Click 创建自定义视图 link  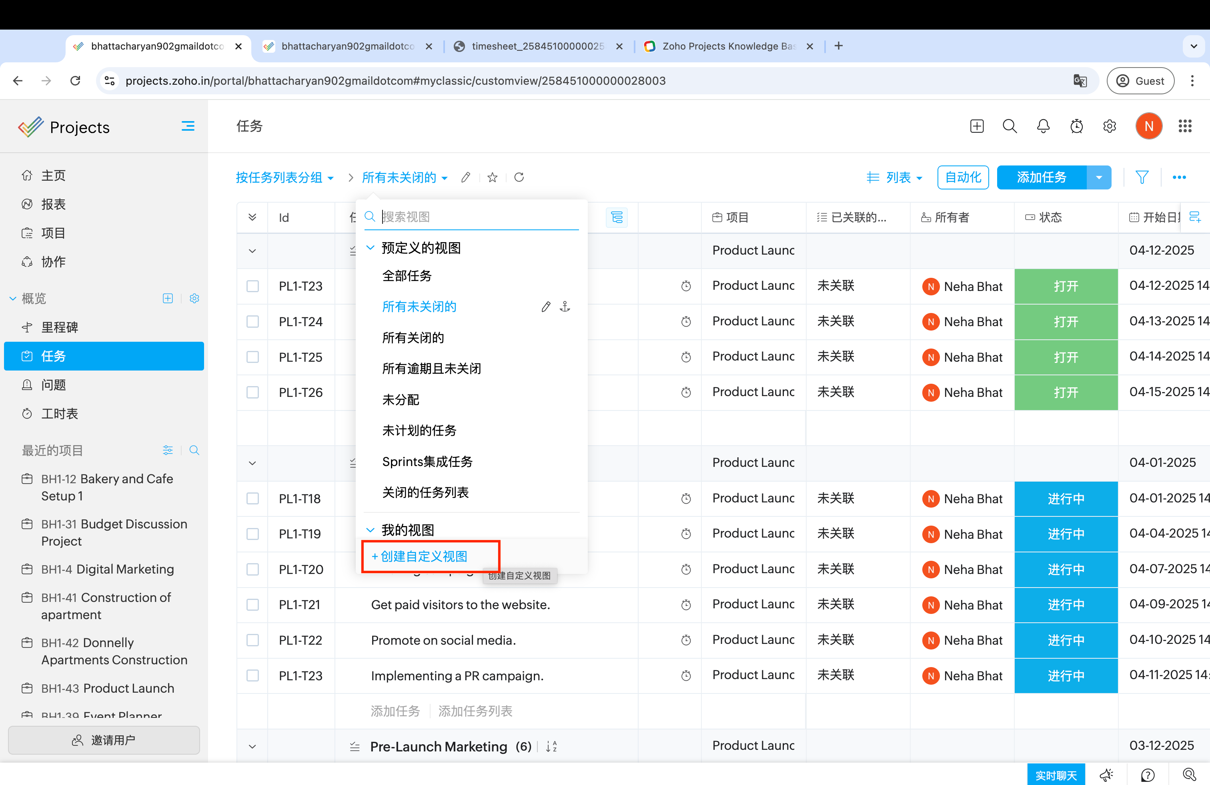pos(423,556)
